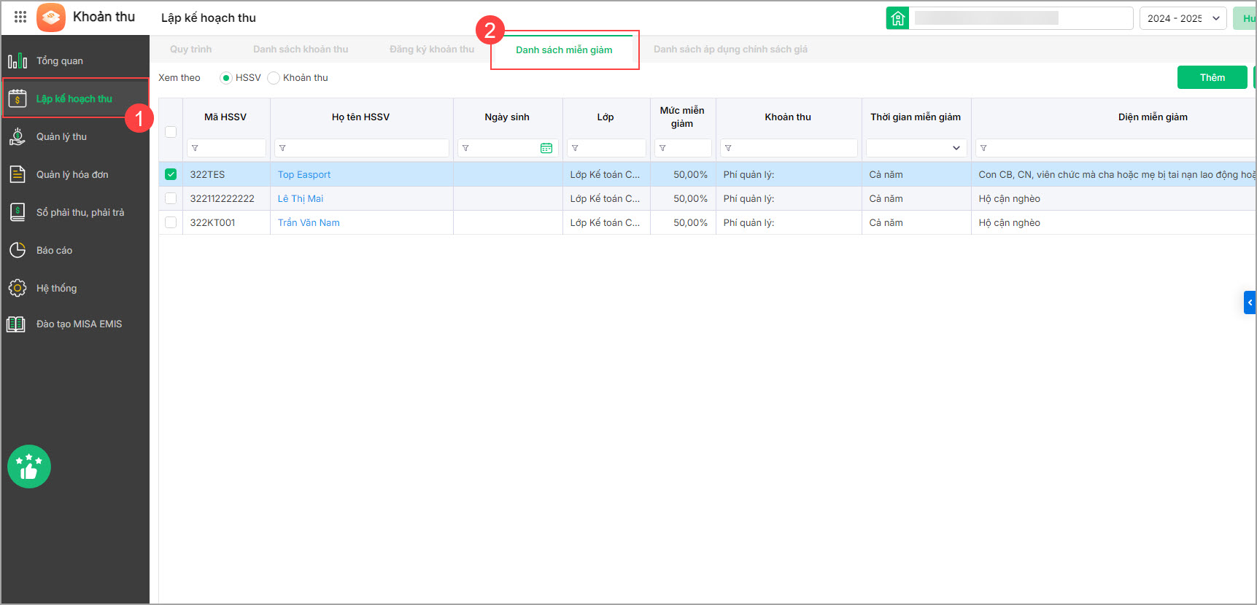Click the green thumbs-up feedback icon
1257x605 pixels.
[x=29, y=467]
